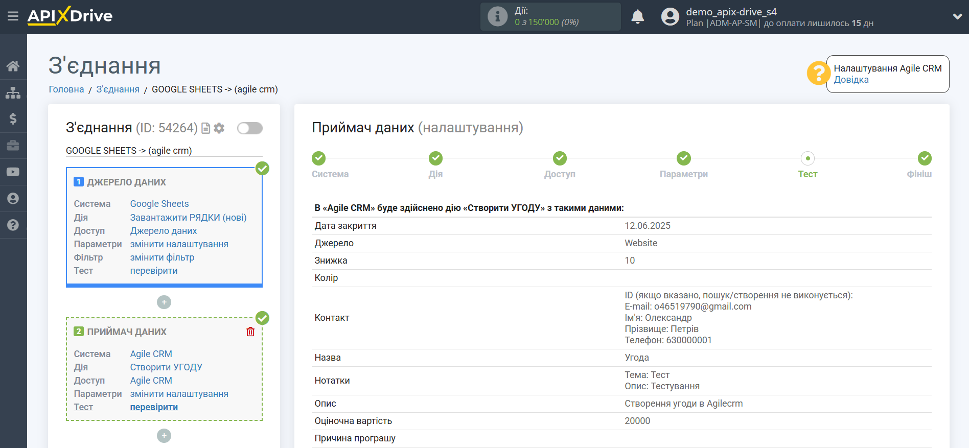Open the question mark help icon in sidebar

click(x=13, y=225)
